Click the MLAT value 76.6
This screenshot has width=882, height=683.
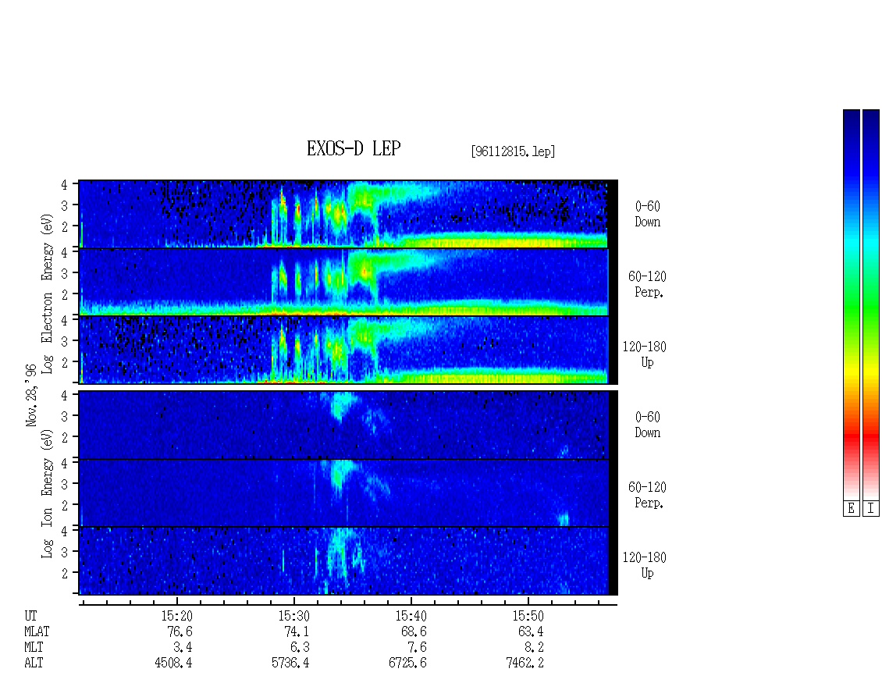(x=180, y=631)
